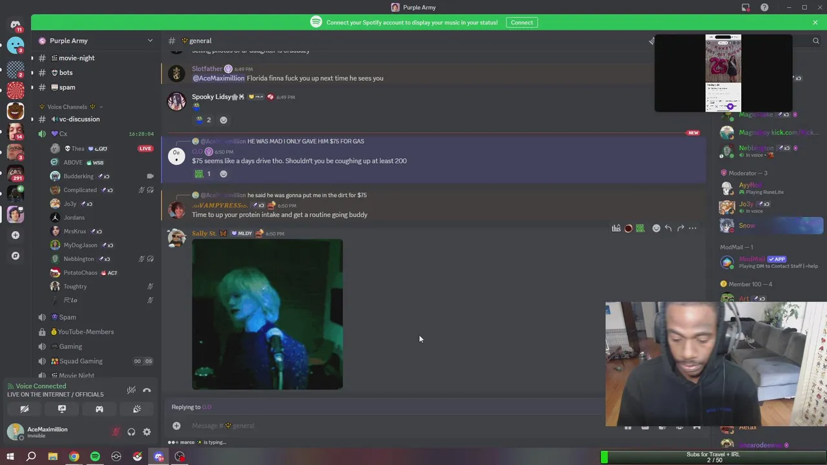Open Discover servers compass icon
The width and height of the screenshot is (827, 465).
(x=16, y=256)
